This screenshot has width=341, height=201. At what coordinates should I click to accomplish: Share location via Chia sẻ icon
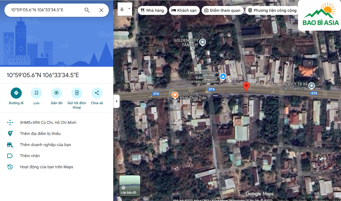click(x=97, y=93)
